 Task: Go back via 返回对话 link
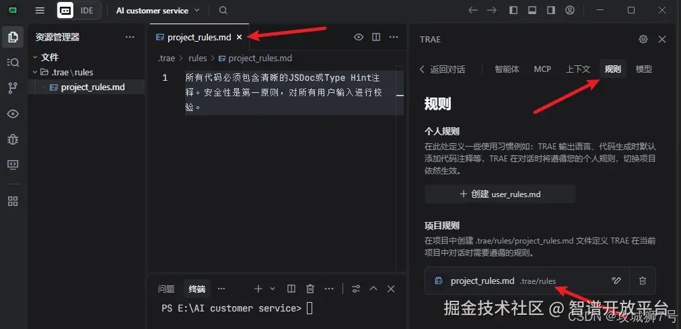click(442, 69)
